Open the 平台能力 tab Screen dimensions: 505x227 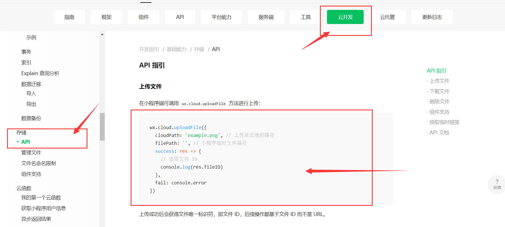[x=221, y=17]
